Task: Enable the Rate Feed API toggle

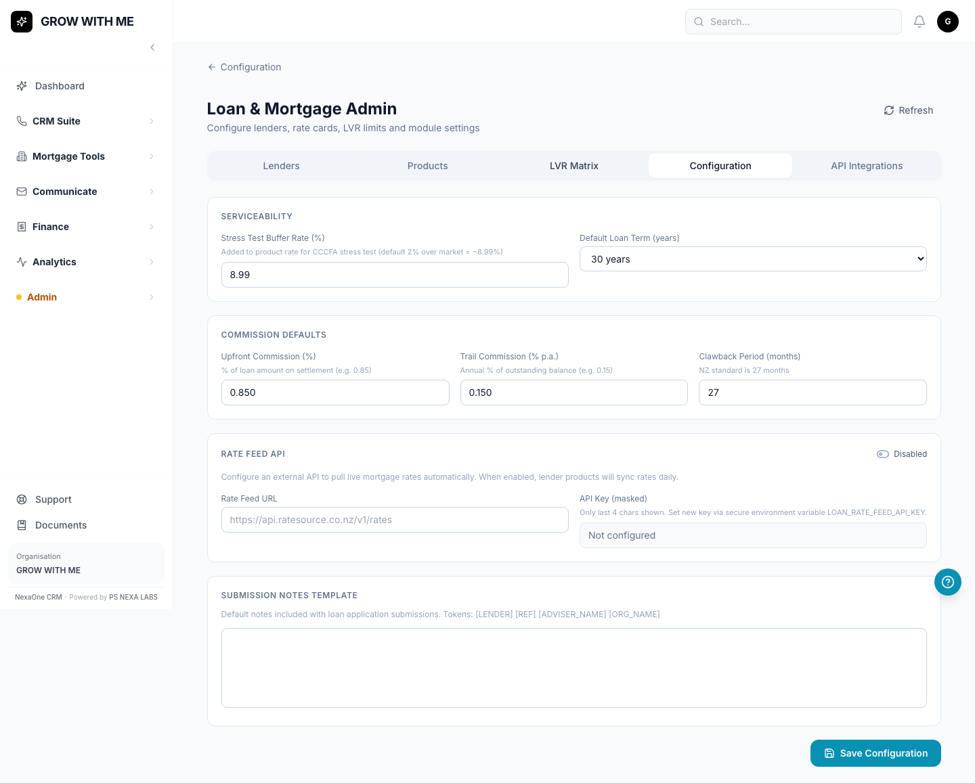Action: (883, 454)
